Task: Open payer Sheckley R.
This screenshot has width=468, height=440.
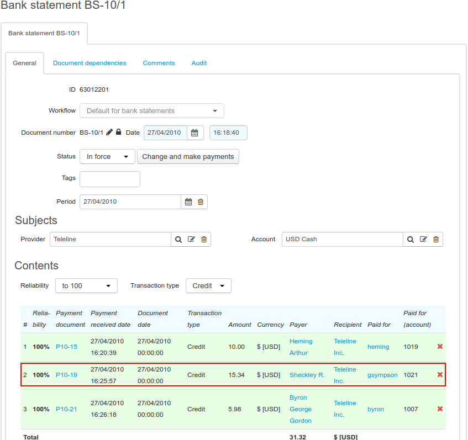Action: [x=307, y=375]
